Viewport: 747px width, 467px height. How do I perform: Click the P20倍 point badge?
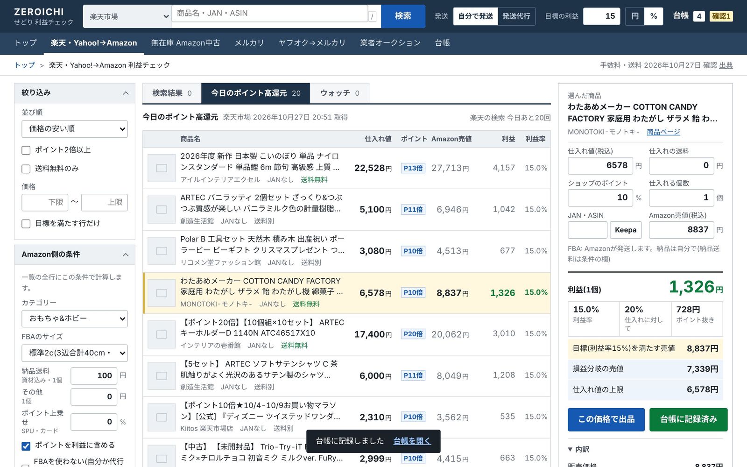tap(413, 334)
